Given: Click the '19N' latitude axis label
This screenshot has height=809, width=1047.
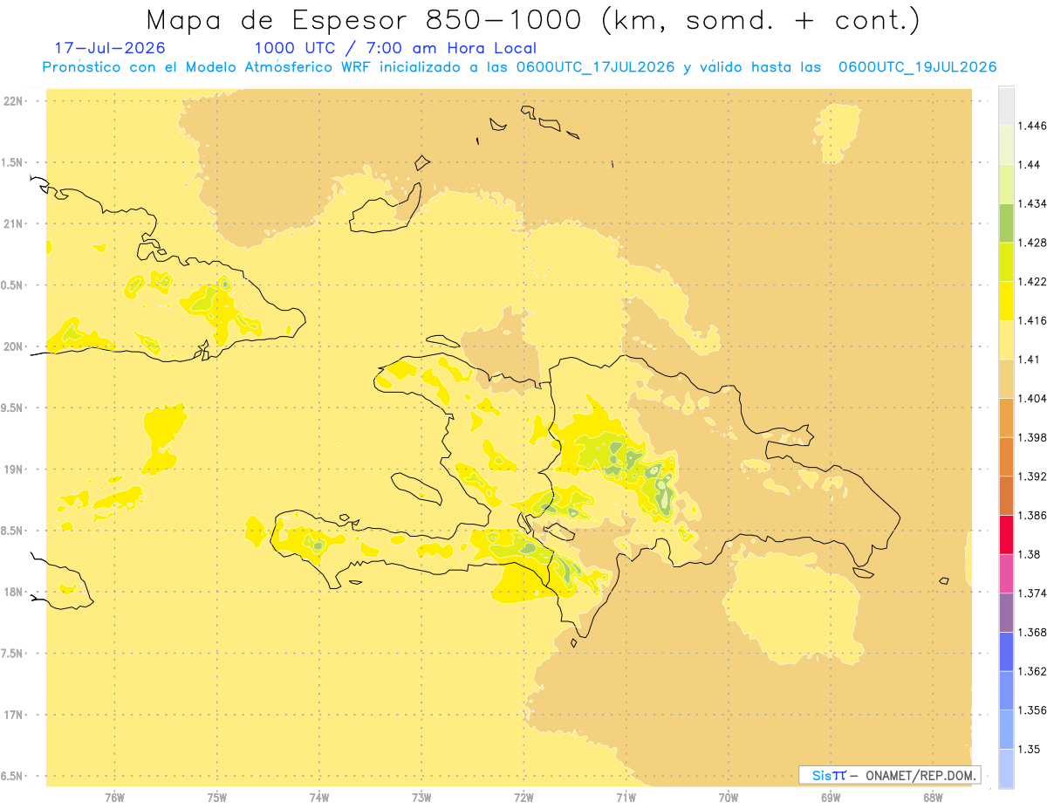Looking at the screenshot, I should click(x=13, y=470).
